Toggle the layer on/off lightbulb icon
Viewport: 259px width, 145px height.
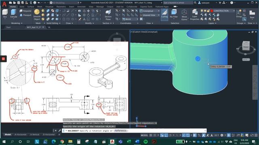202,11
